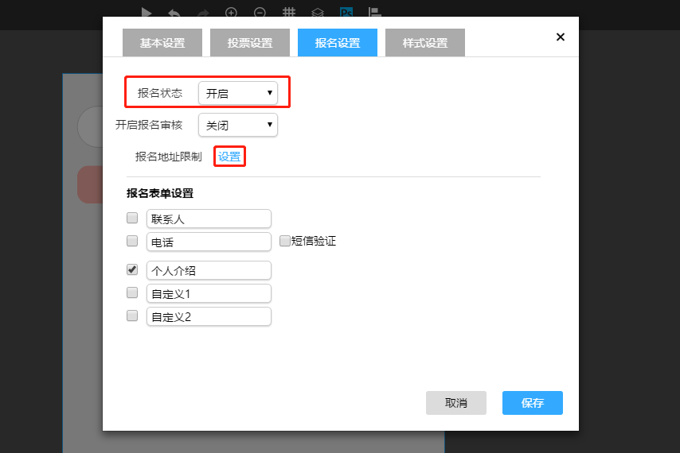The image size is (680, 453).
Task: Open the 报名状态 dropdown showing 开启
Action: point(238,93)
